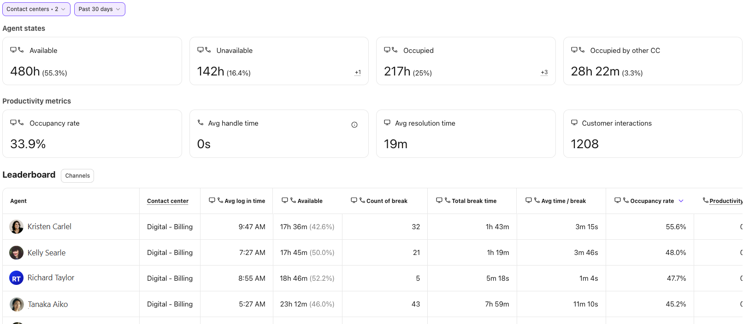This screenshot has height=324, width=749.
Task: Click the phone icon on Avg handle time card
Action: pyautogui.click(x=201, y=122)
